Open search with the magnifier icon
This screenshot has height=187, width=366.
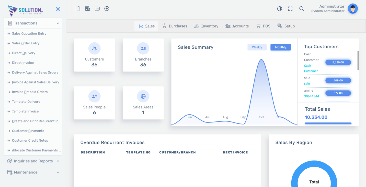(302, 9)
